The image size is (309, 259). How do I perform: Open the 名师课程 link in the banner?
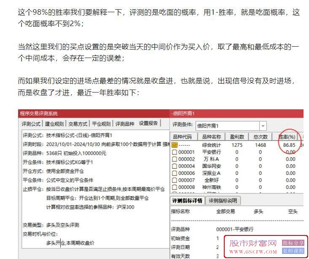(x=293, y=251)
